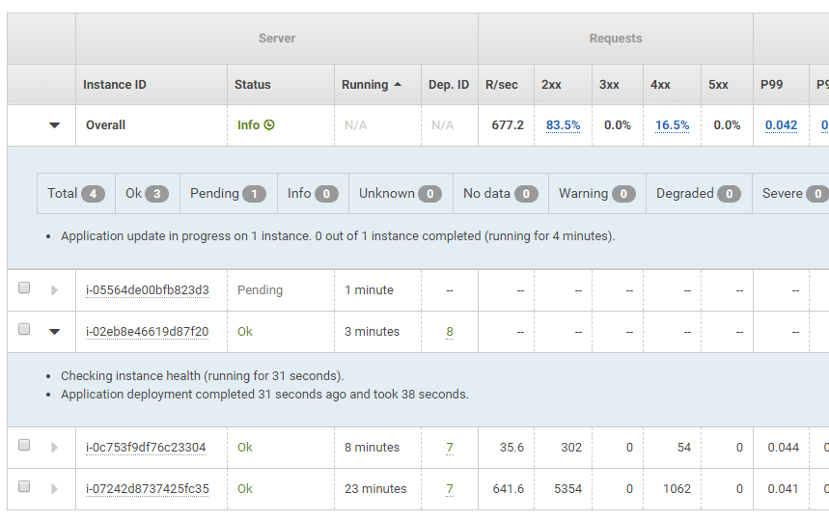
Task: Click the 16.5% 4xx overall link
Action: coord(672,125)
